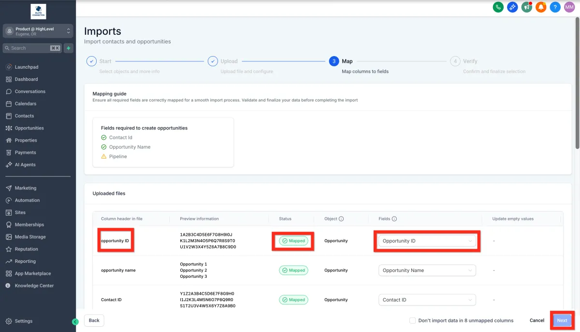Click info icon next to Fields header
The height and width of the screenshot is (332, 580).
tap(394, 219)
